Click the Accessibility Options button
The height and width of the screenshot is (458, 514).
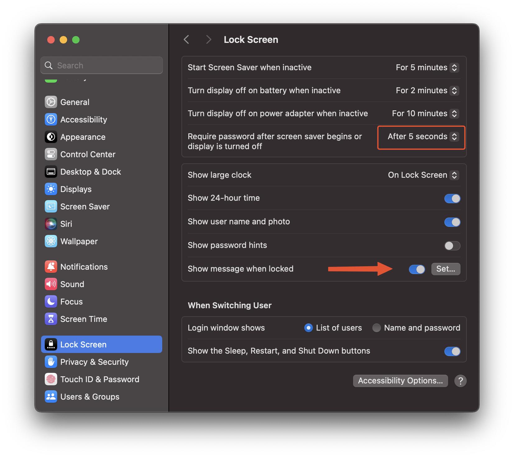click(400, 381)
